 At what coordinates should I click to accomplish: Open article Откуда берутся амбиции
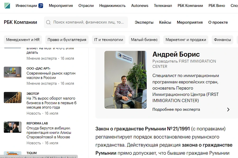[49, 132]
